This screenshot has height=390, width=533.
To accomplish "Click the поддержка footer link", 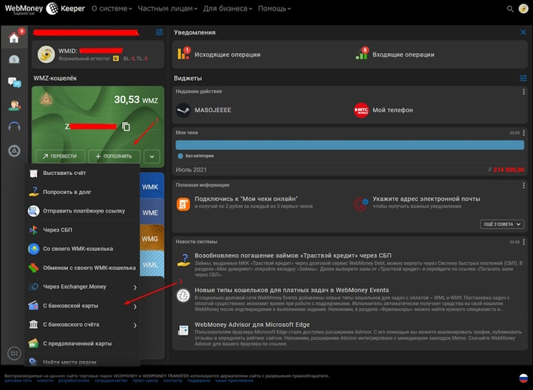I will (x=199, y=380).
